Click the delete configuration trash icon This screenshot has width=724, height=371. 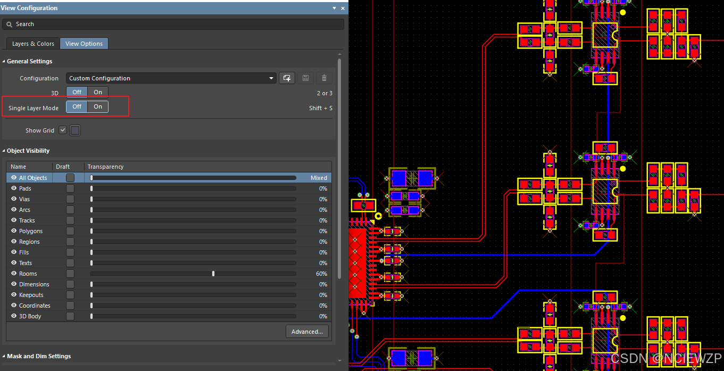(324, 78)
